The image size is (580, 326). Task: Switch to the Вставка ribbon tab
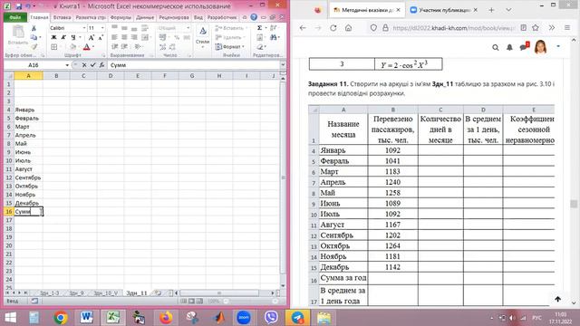click(x=62, y=17)
